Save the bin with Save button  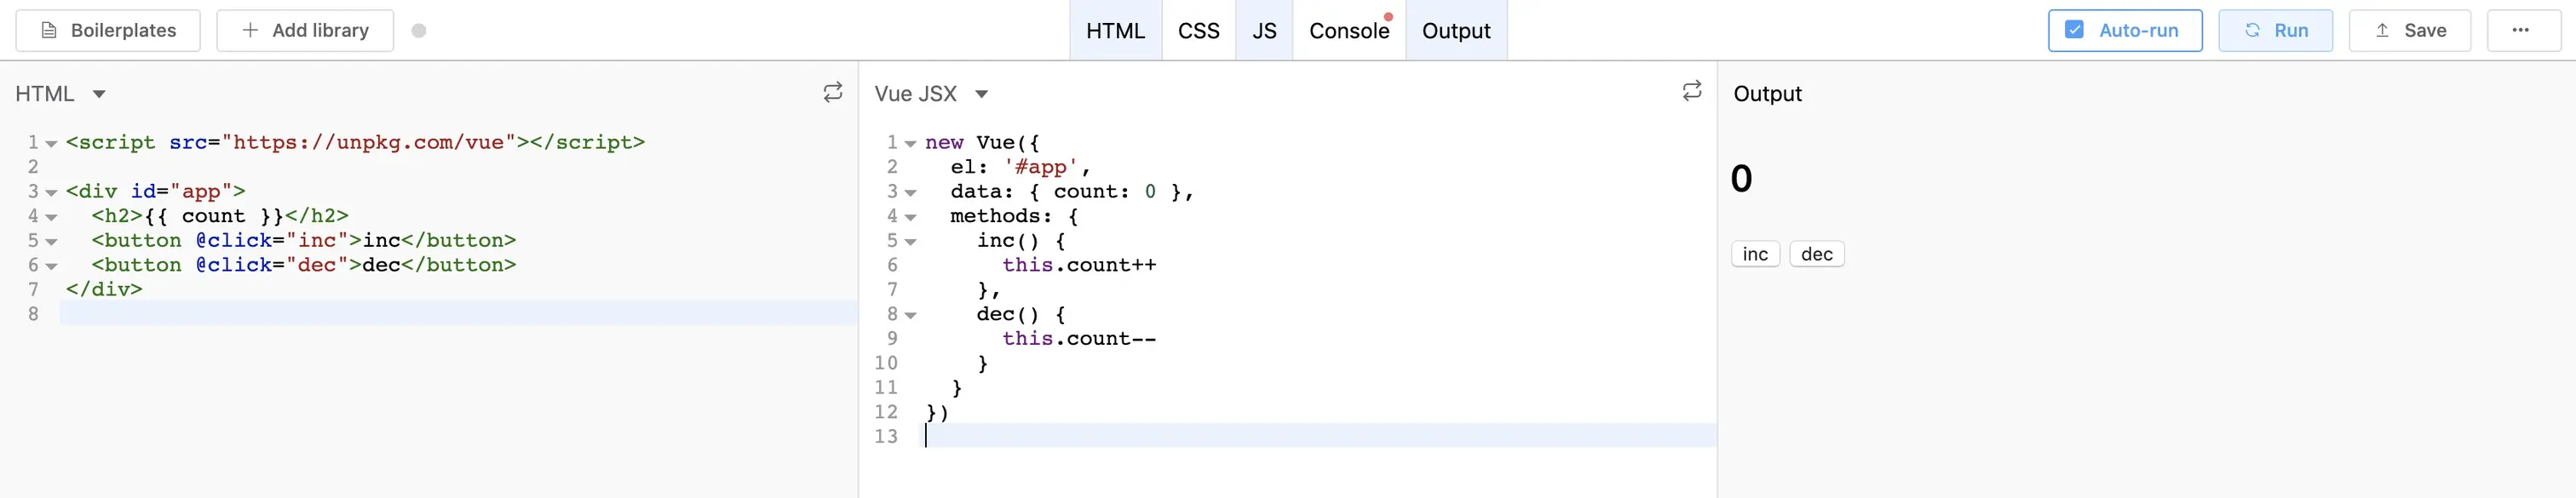click(2409, 31)
